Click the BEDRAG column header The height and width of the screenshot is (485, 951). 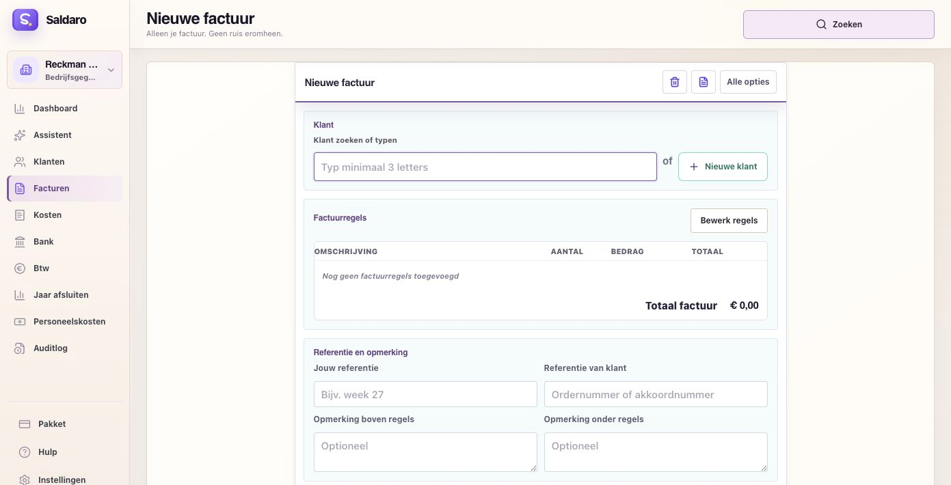(x=627, y=251)
